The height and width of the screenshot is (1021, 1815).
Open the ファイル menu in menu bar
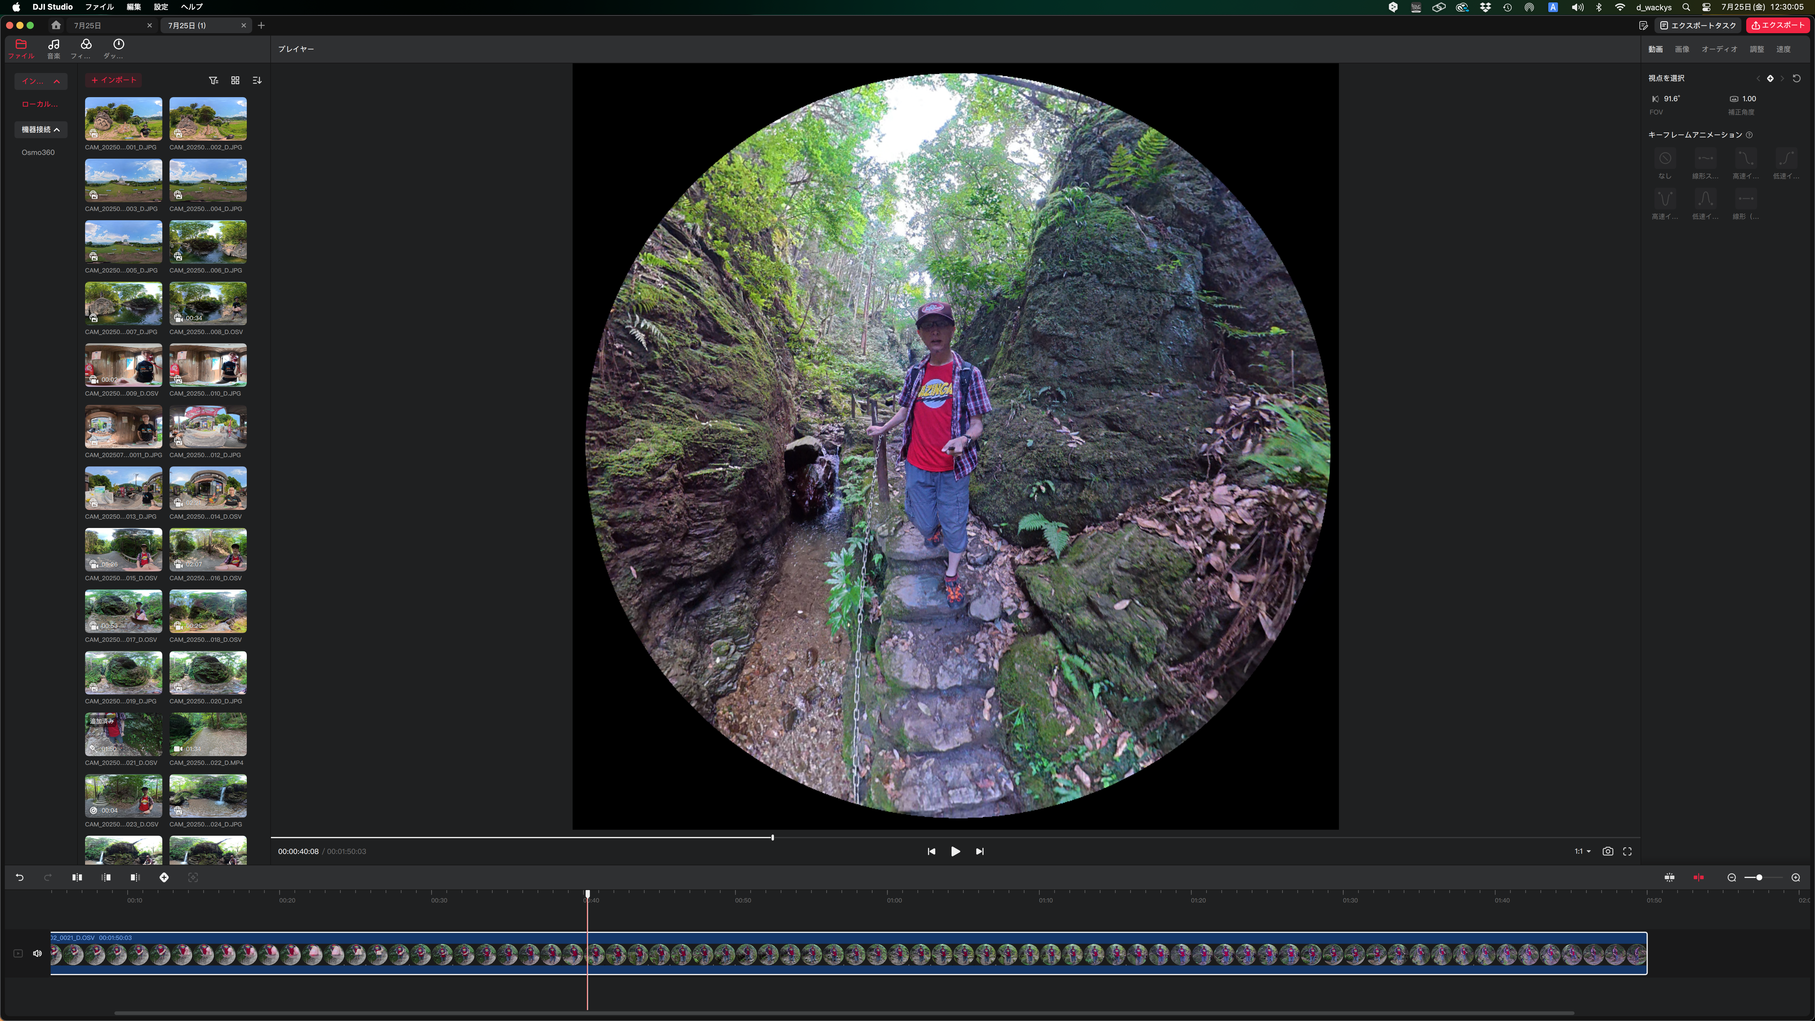click(99, 7)
